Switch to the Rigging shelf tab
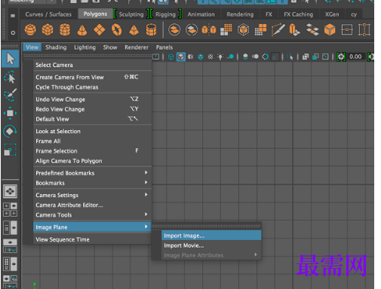The image size is (381, 289). (x=165, y=14)
